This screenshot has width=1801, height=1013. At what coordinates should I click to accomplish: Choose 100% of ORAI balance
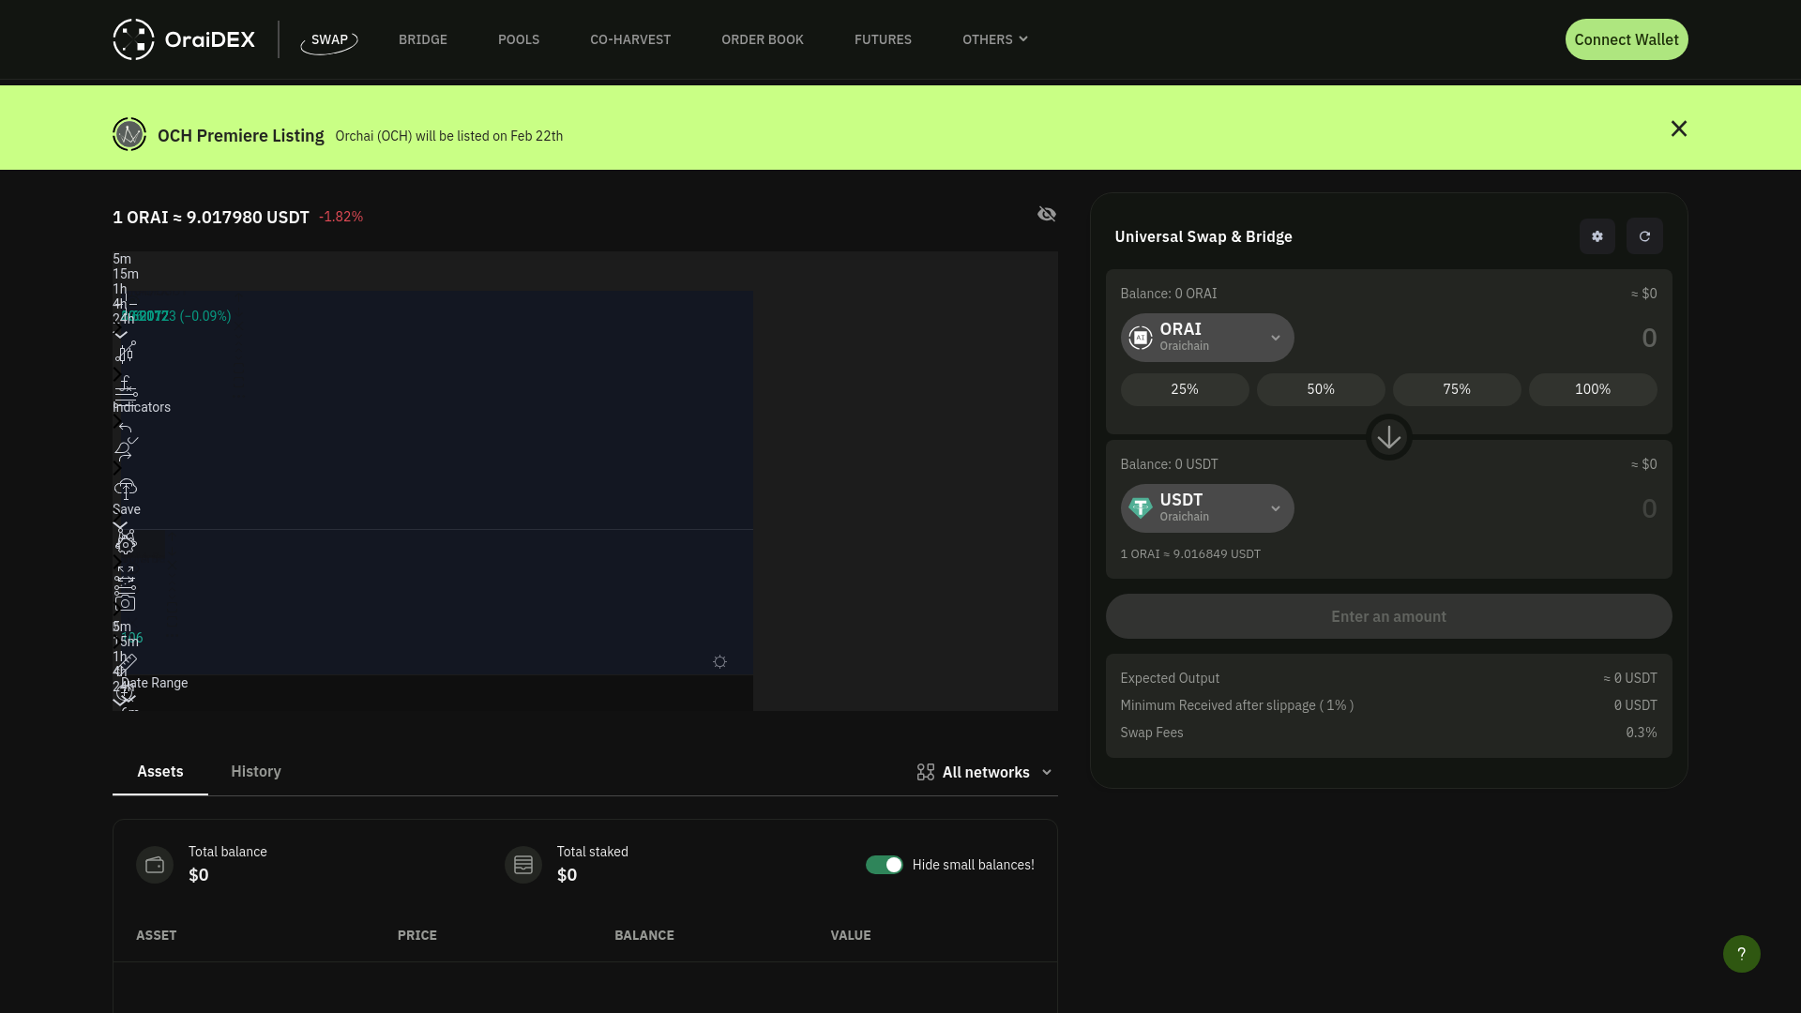click(x=1593, y=389)
